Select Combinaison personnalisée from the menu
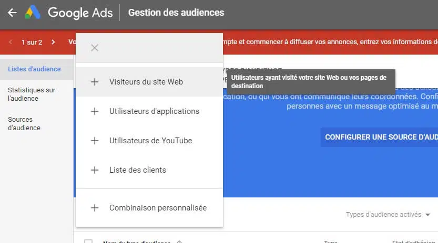This screenshot has height=243, width=438. (x=158, y=208)
